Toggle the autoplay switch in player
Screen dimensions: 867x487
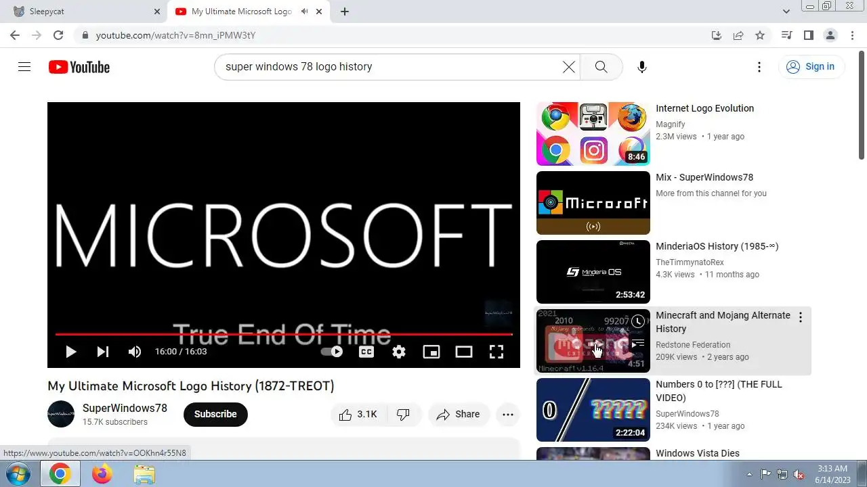coord(332,352)
